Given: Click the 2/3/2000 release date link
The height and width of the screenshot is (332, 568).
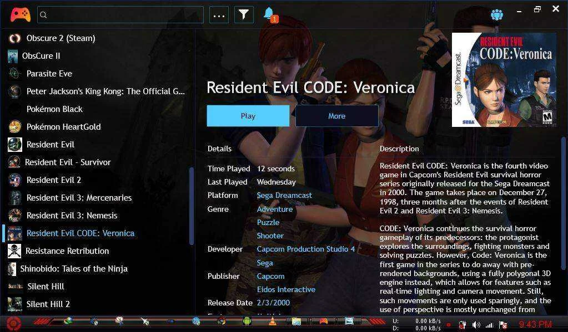Looking at the screenshot, I should click(273, 303).
